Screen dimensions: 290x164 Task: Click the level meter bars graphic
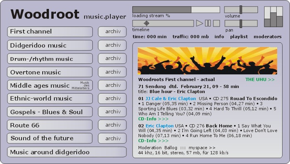pos(273,17)
